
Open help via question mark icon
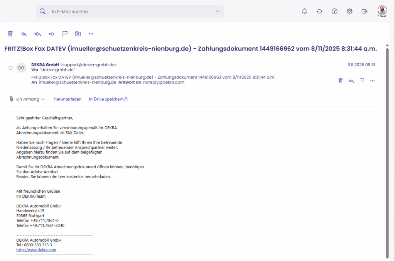click(x=334, y=11)
